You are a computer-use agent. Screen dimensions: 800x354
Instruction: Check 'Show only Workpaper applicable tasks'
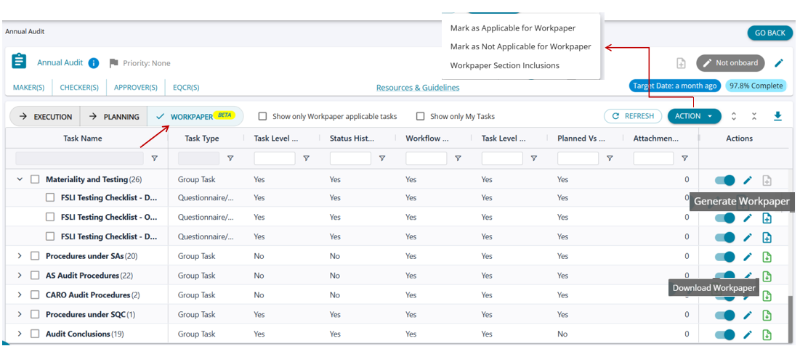click(263, 116)
